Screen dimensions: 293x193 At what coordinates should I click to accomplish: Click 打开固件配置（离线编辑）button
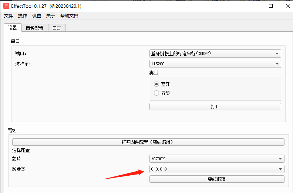[x=148, y=142]
